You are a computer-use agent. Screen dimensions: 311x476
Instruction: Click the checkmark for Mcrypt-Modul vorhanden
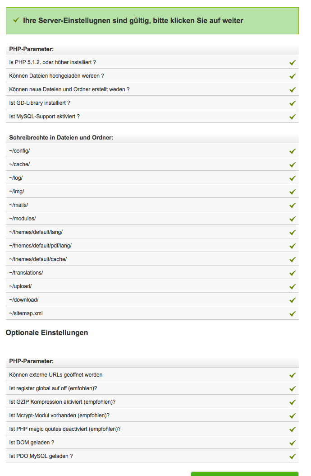293,415
